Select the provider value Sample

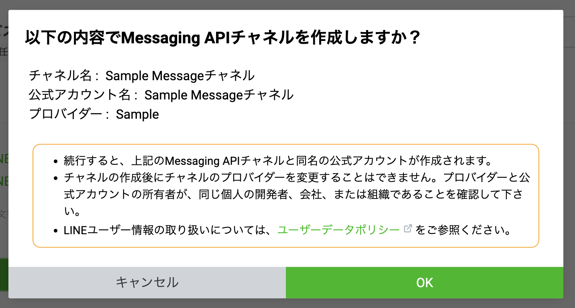pyautogui.click(x=137, y=115)
